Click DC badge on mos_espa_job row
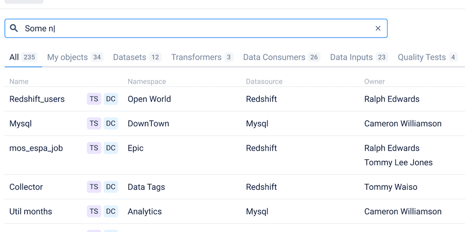 (x=111, y=148)
